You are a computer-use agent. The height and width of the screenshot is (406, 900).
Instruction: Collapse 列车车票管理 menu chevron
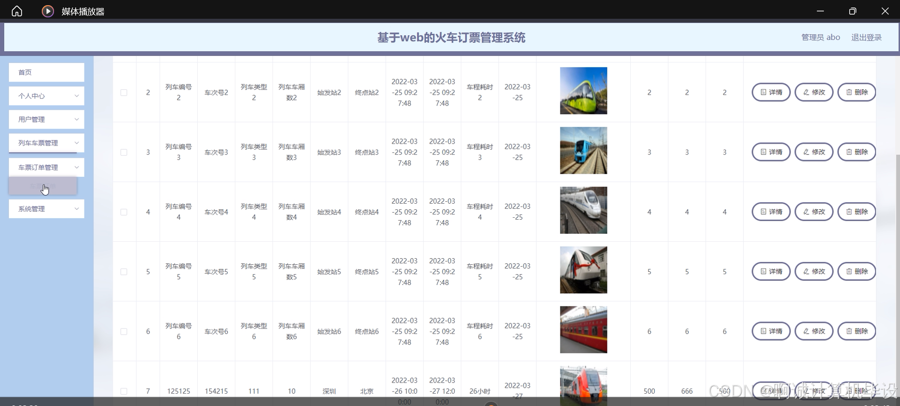click(77, 143)
